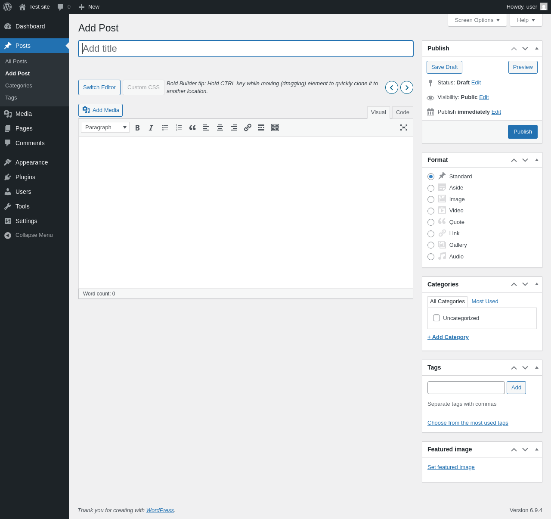Open Plugins menu

pyautogui.click(x=34, y=177)
